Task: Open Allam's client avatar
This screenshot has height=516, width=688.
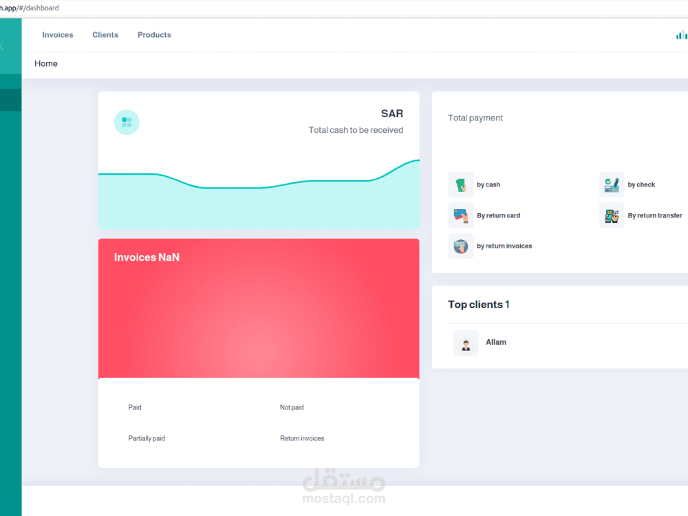Action: tap(466, 343)
